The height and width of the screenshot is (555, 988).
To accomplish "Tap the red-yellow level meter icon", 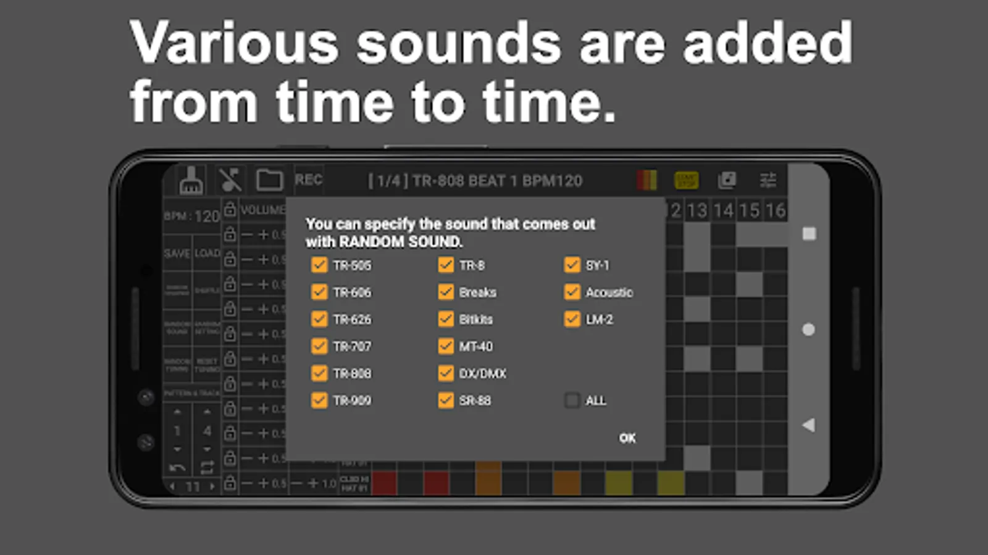I will pos(647,180).
